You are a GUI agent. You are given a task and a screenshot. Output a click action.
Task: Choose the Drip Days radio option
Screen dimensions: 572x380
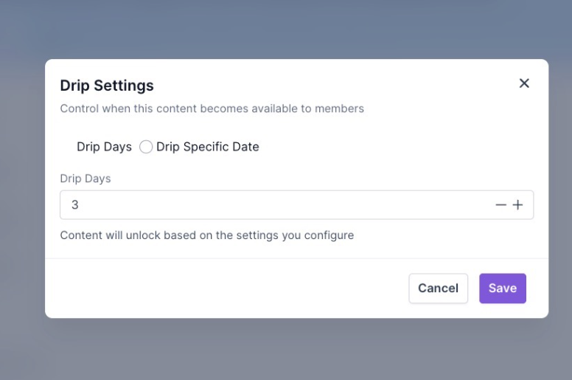click(x=104, y=147)
